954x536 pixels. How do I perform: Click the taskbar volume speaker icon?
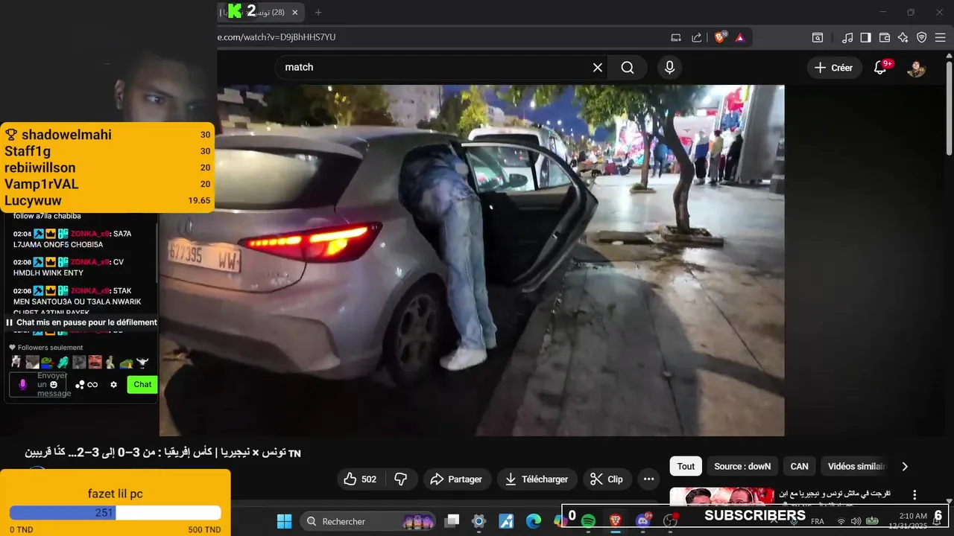click(x=856, y=521)
